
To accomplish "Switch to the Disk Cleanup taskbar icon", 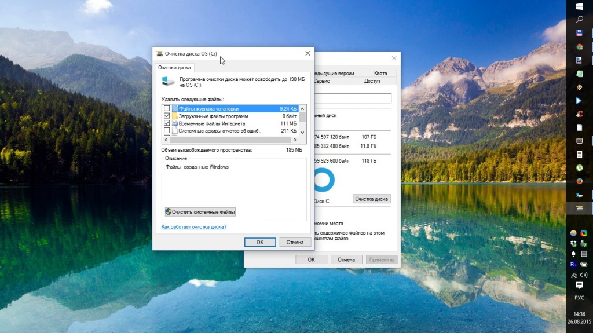I will pyautogui.click(x=579, y=208).
